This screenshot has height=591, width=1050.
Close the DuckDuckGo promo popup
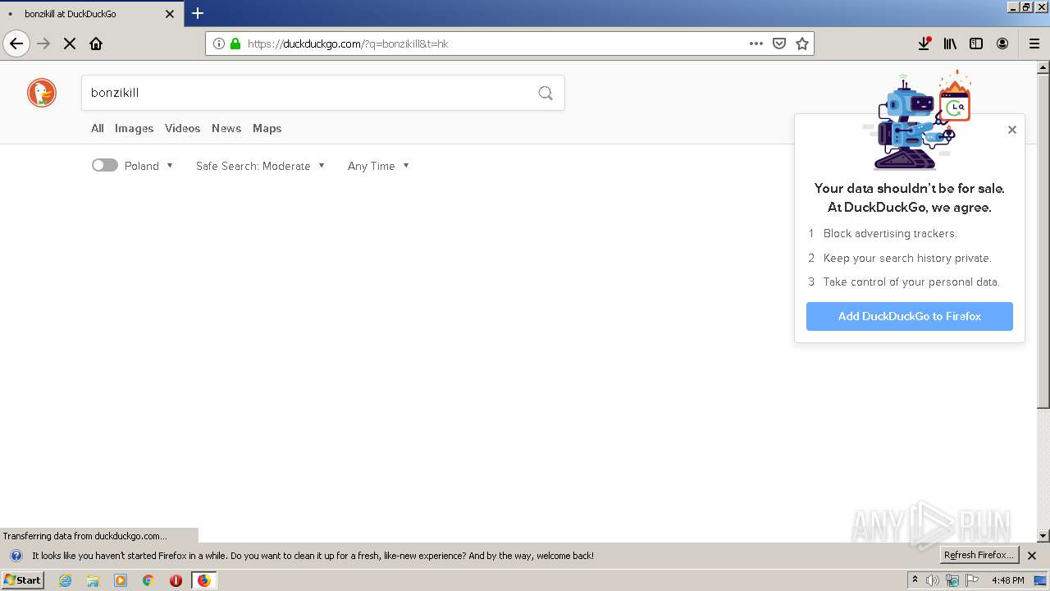point(1012,130)
